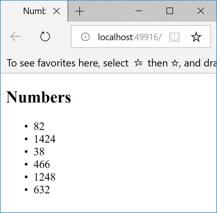Click the browser back arrow

point(15,36)
